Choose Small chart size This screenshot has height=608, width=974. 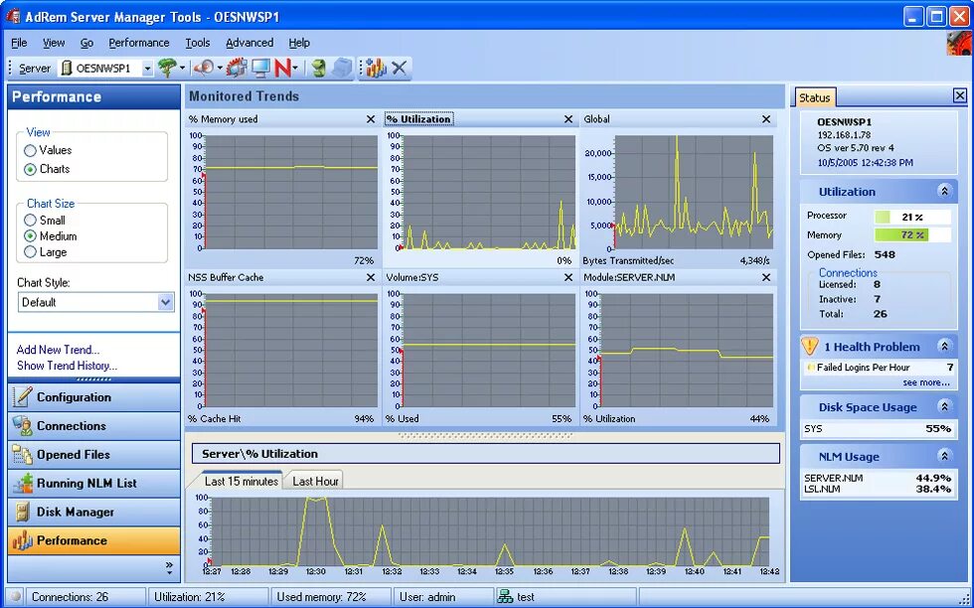[x=30, y=220]
